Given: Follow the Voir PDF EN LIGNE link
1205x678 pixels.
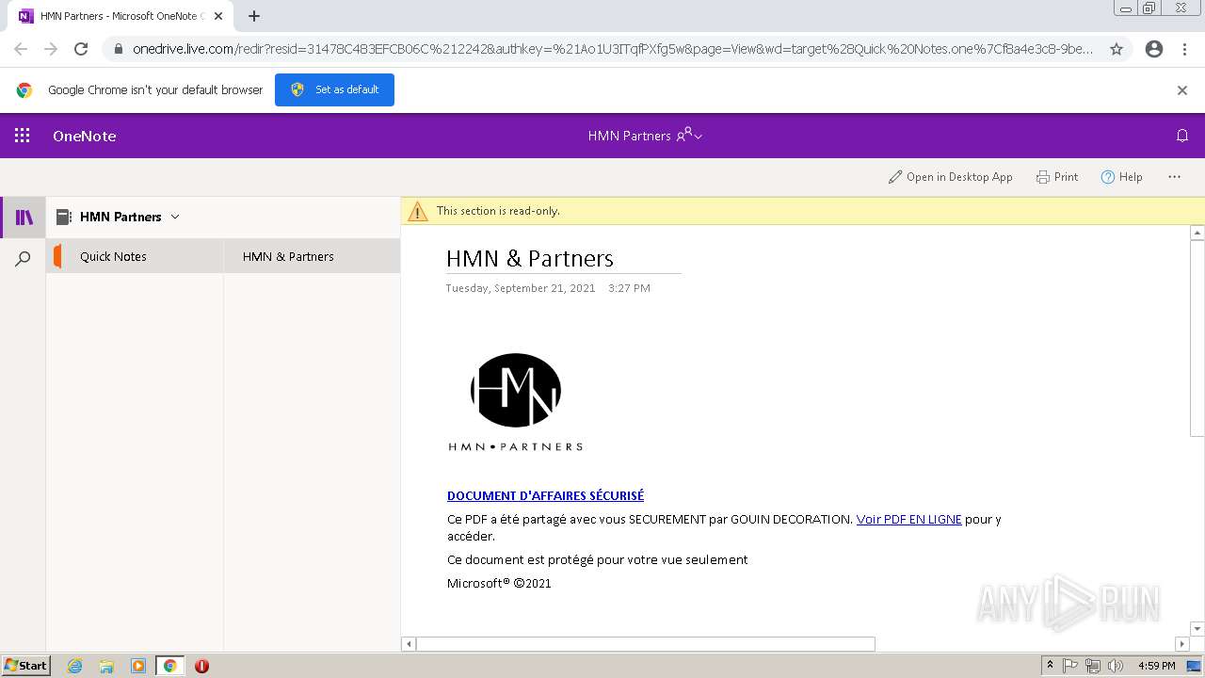Looking at the screenshot, I should pos(908,519).
